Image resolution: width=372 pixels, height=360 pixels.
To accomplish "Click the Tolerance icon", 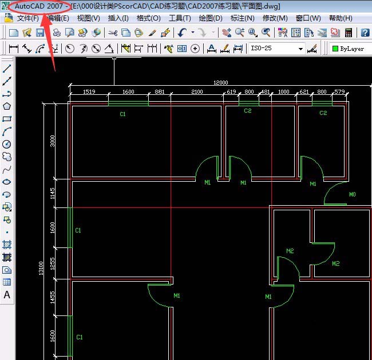I will 182,49.
